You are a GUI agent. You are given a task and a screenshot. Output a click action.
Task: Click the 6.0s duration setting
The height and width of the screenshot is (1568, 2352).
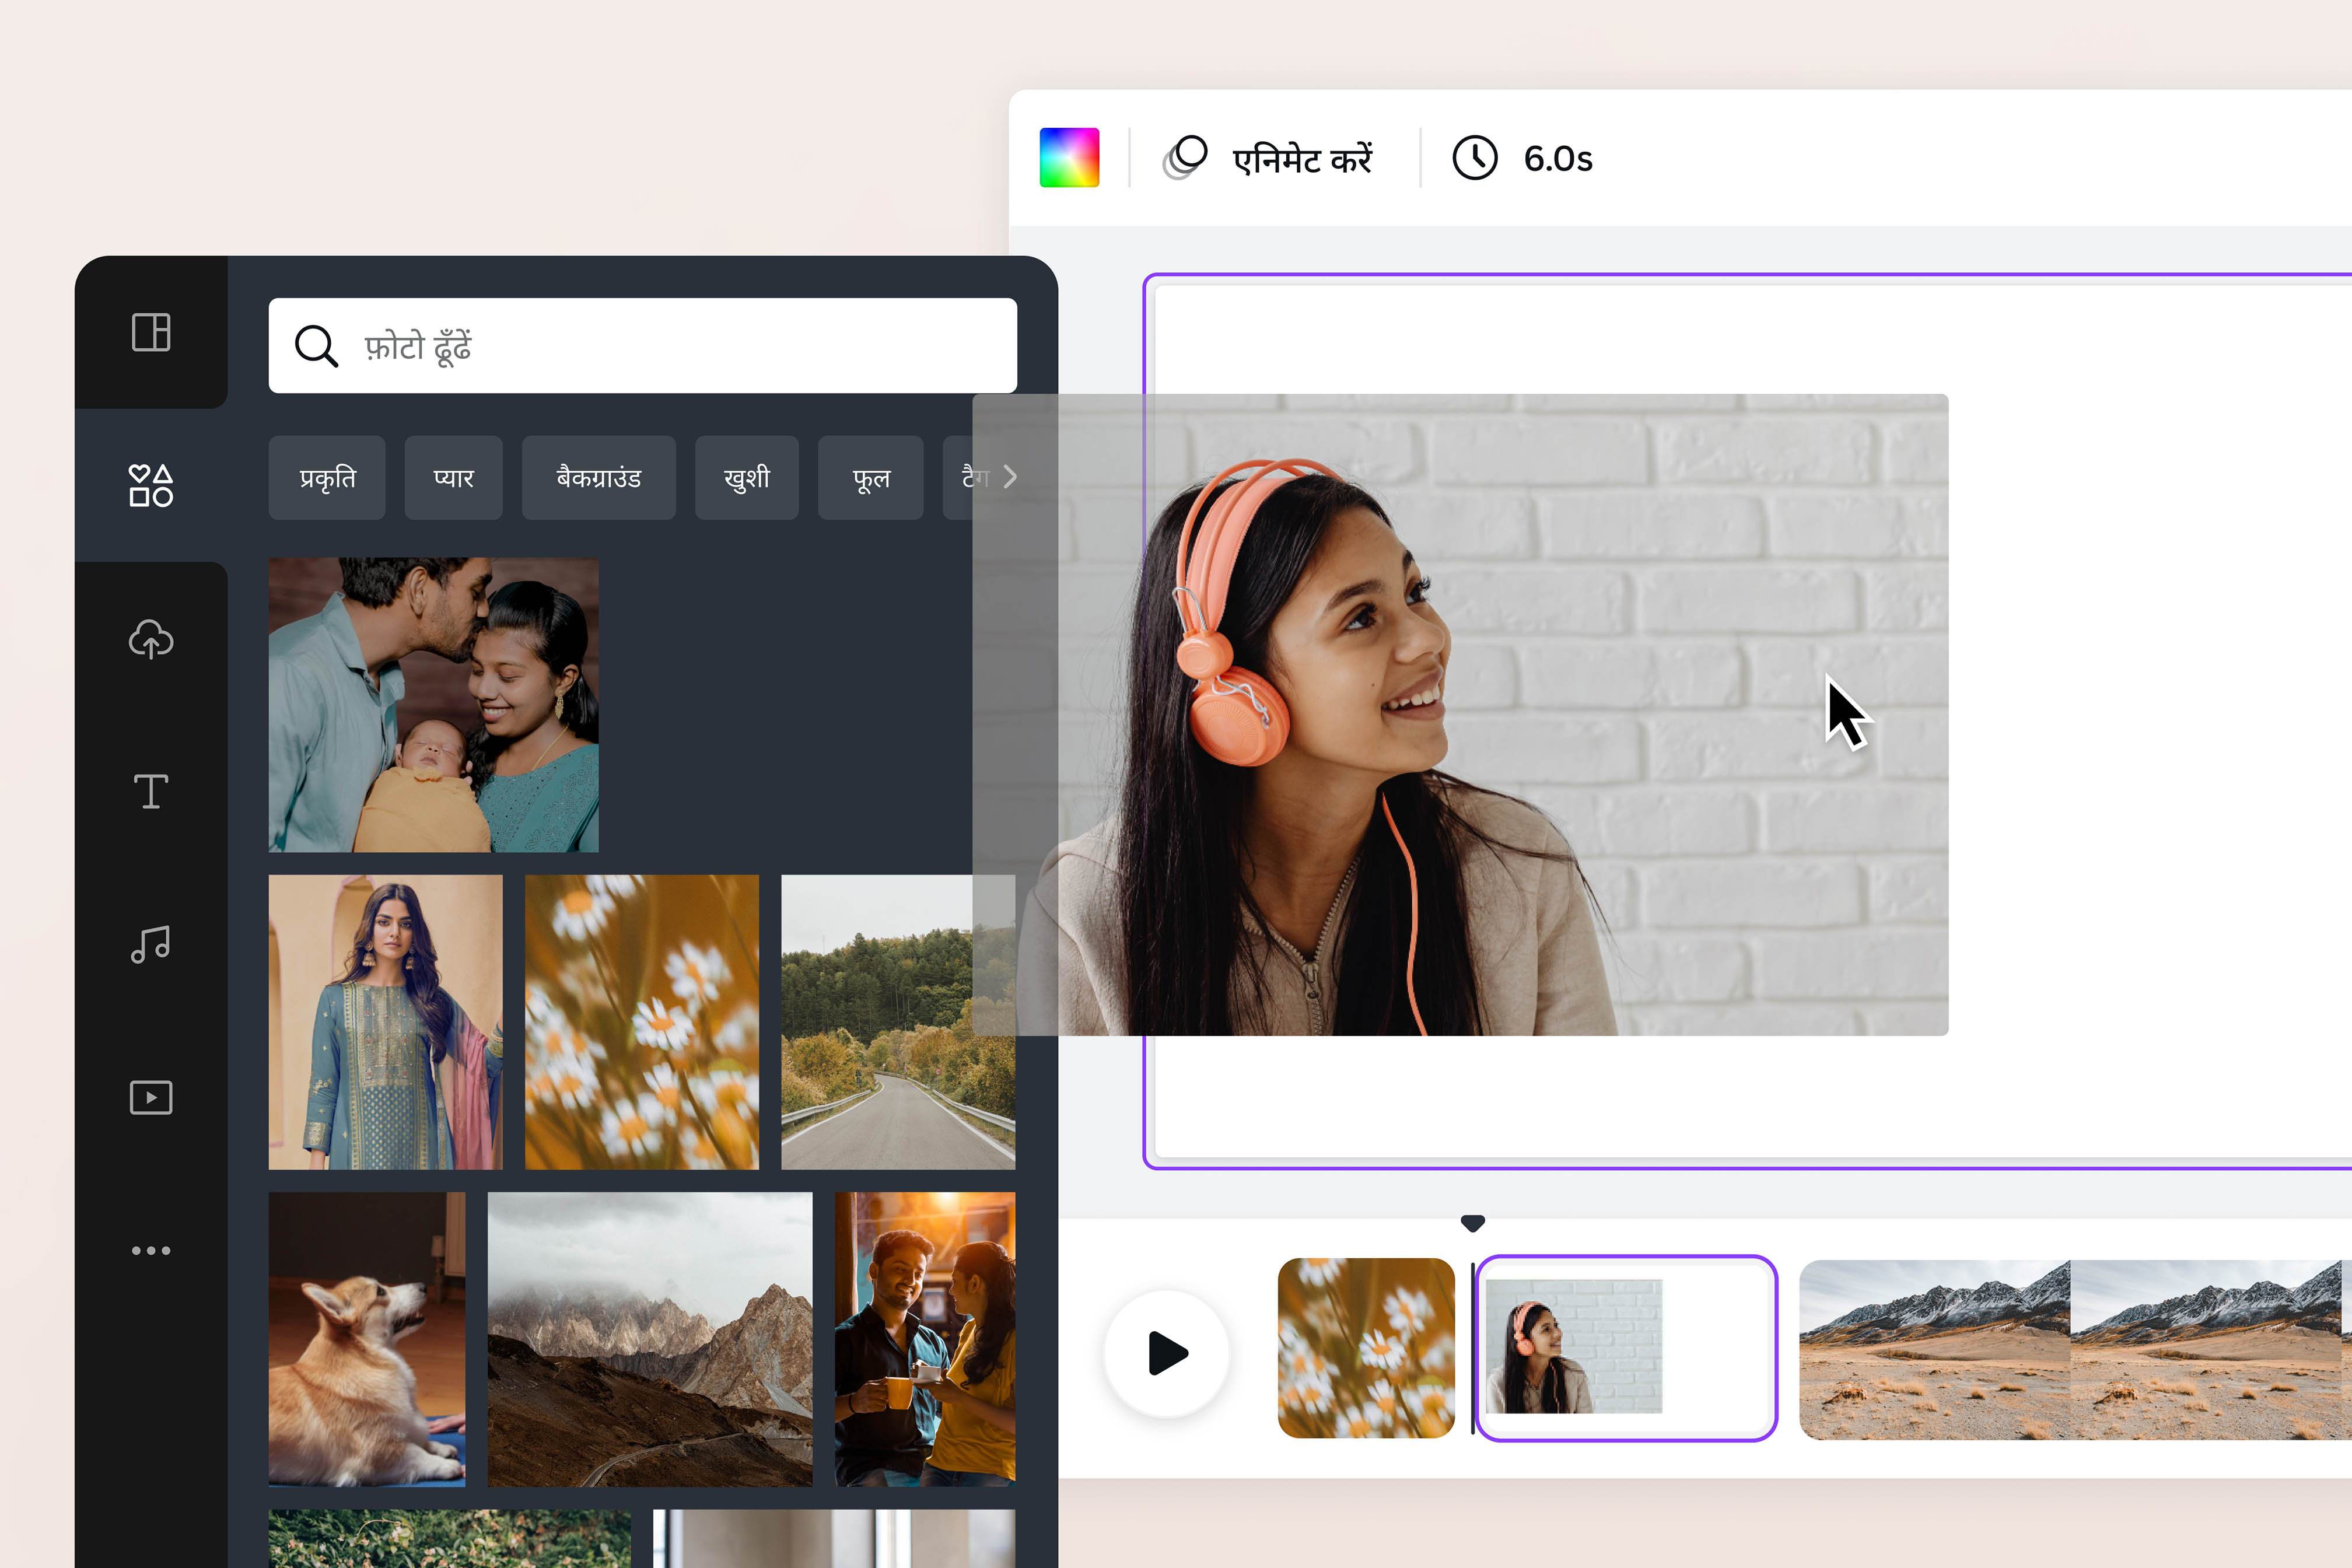point(1557,158)
